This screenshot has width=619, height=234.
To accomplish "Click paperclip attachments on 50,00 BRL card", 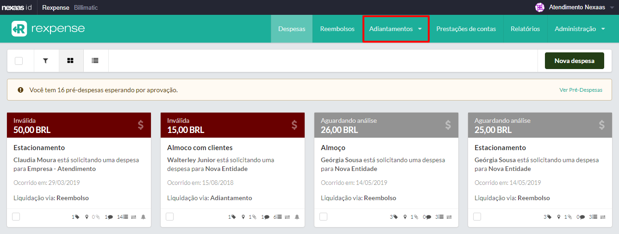I will click(98, 217).
